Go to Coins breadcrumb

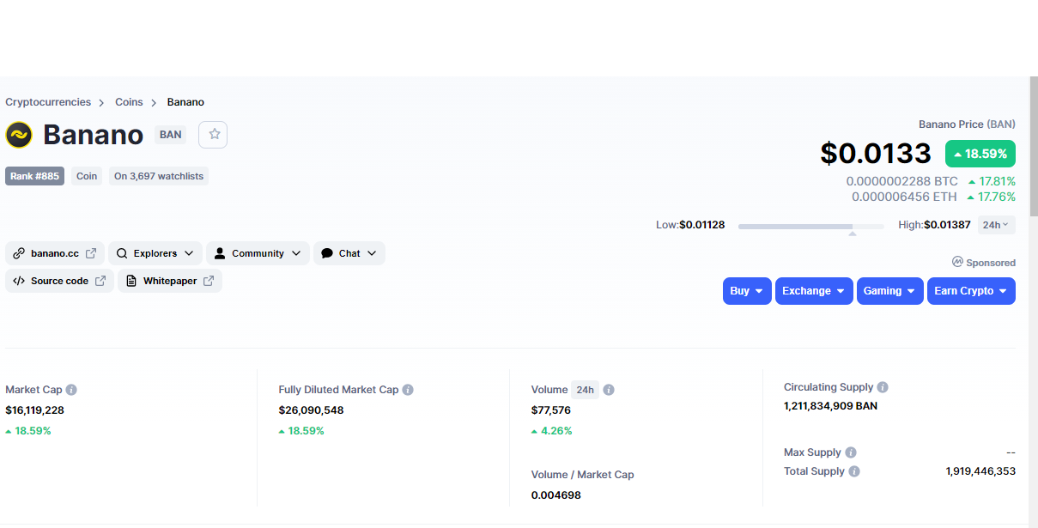129,102
